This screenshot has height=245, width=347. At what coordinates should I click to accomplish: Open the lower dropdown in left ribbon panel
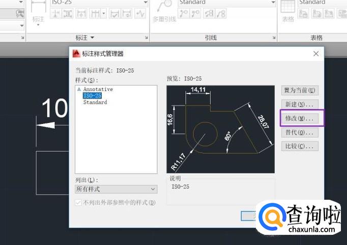pos(22,25)
